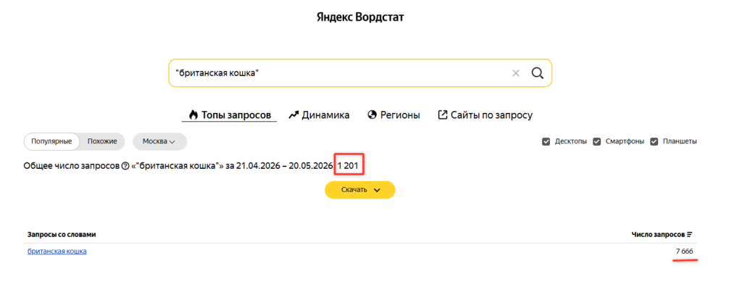Open the Топы запросов tab
Viewport: 742px width, 303px height.
click(230, 115)
